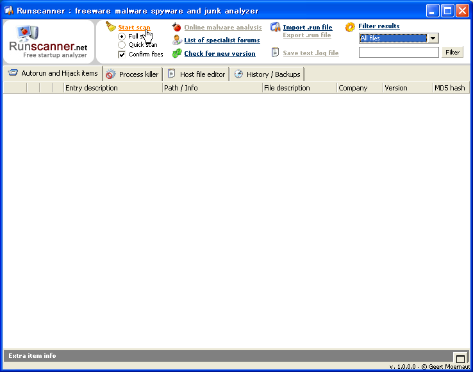Click the broom icon beside Start scan
473x372 pixels.
click(111, 26)
